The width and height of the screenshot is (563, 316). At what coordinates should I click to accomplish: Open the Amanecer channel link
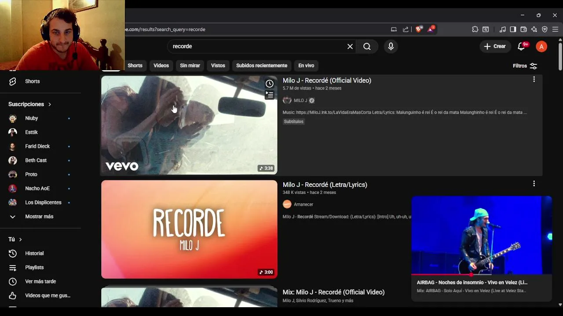coord(303,205)
